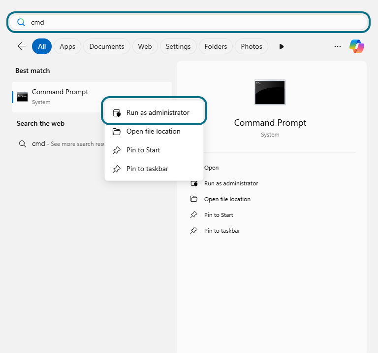The image size is (378, 353).
Task: Select the Command Prompt best match result
Action: pyautogui.click(x=92, y=97)
